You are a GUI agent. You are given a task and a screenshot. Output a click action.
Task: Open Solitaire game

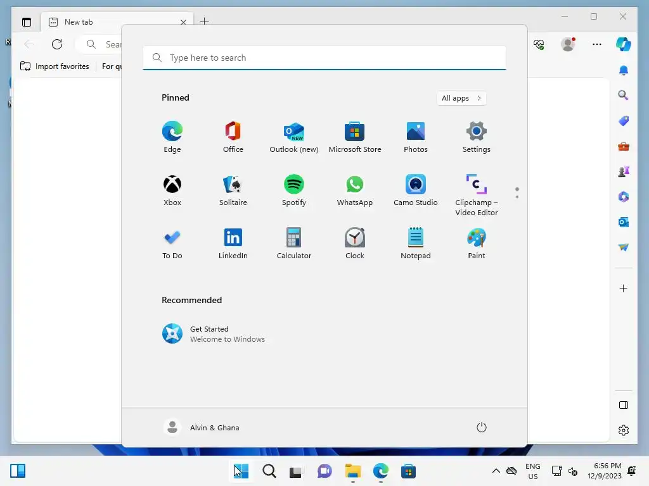(x=233, y=190)
